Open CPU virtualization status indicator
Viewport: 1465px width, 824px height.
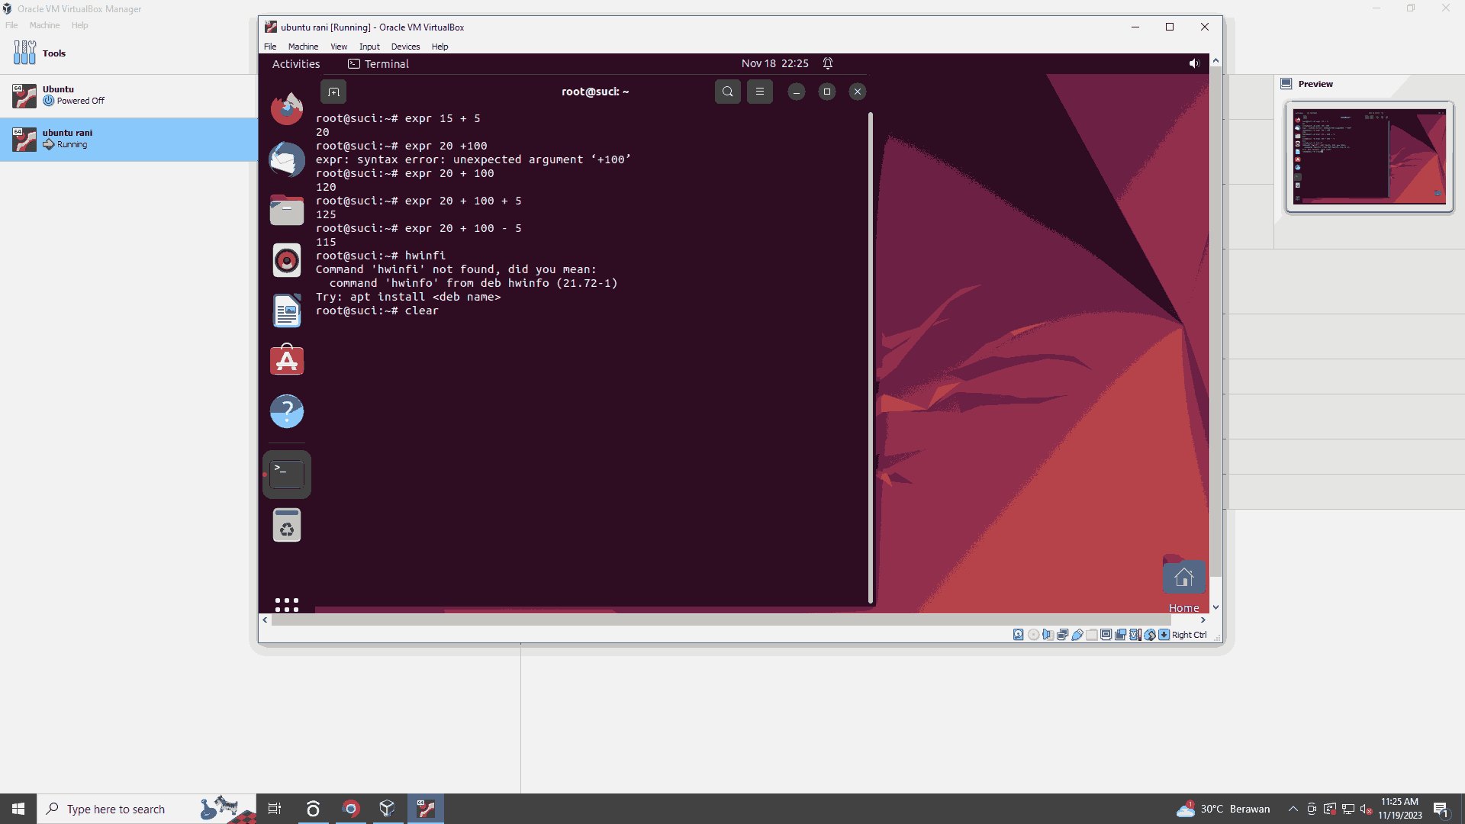[x=1135, y=635]
